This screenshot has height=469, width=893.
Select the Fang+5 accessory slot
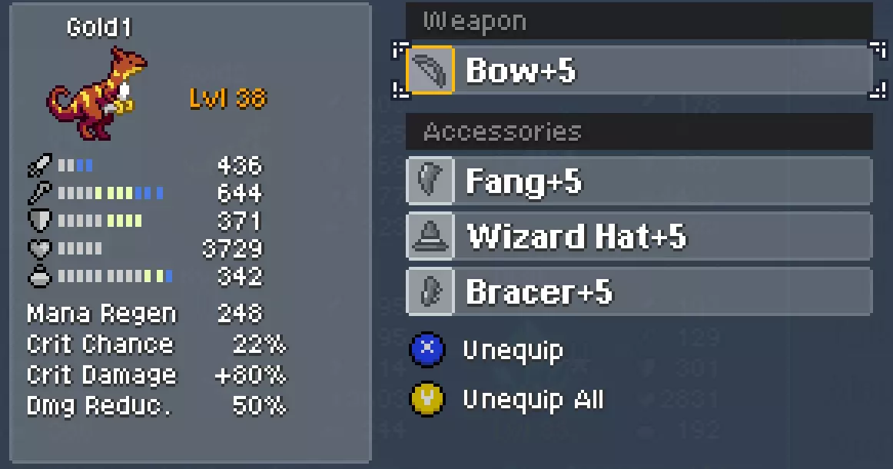pyautogui.click(x=639, y=181)
